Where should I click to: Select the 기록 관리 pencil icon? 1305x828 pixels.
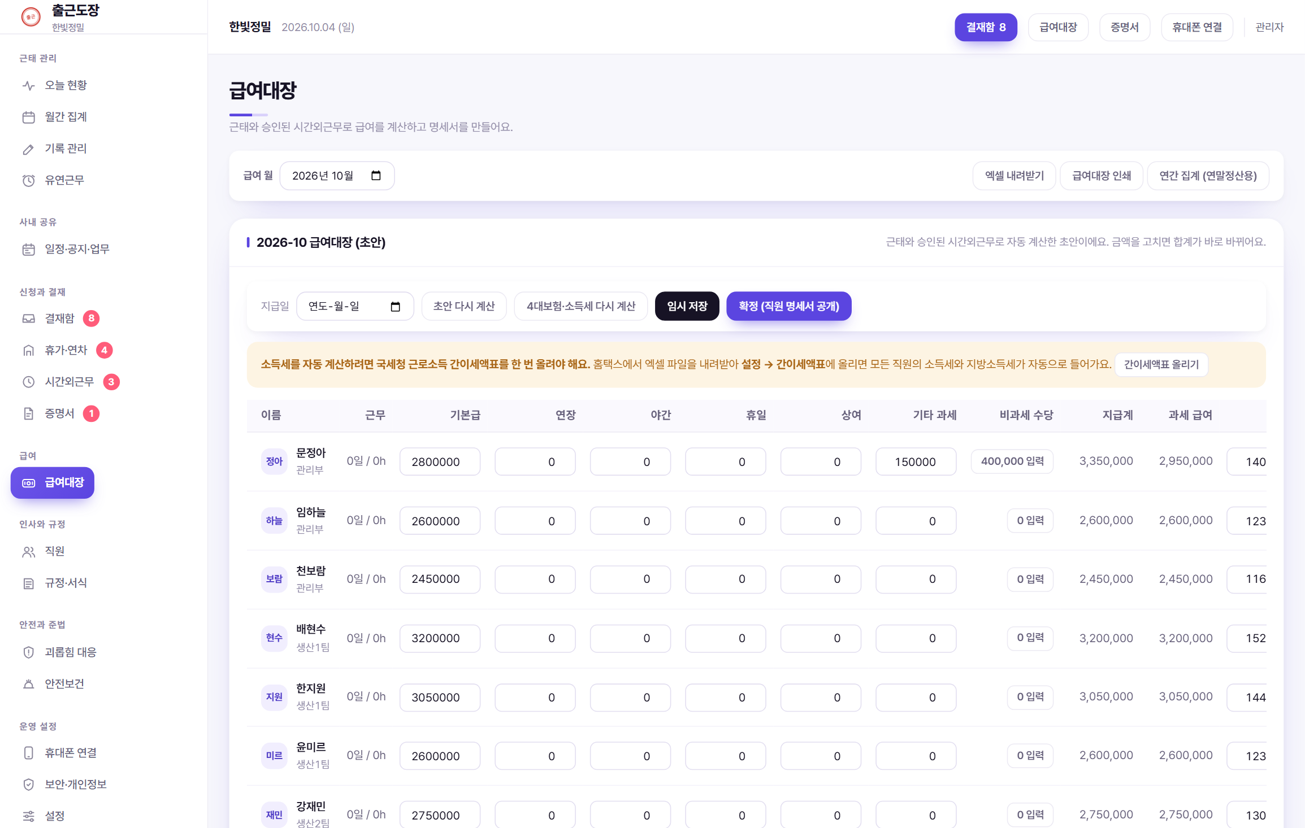[x=29, y=149]
